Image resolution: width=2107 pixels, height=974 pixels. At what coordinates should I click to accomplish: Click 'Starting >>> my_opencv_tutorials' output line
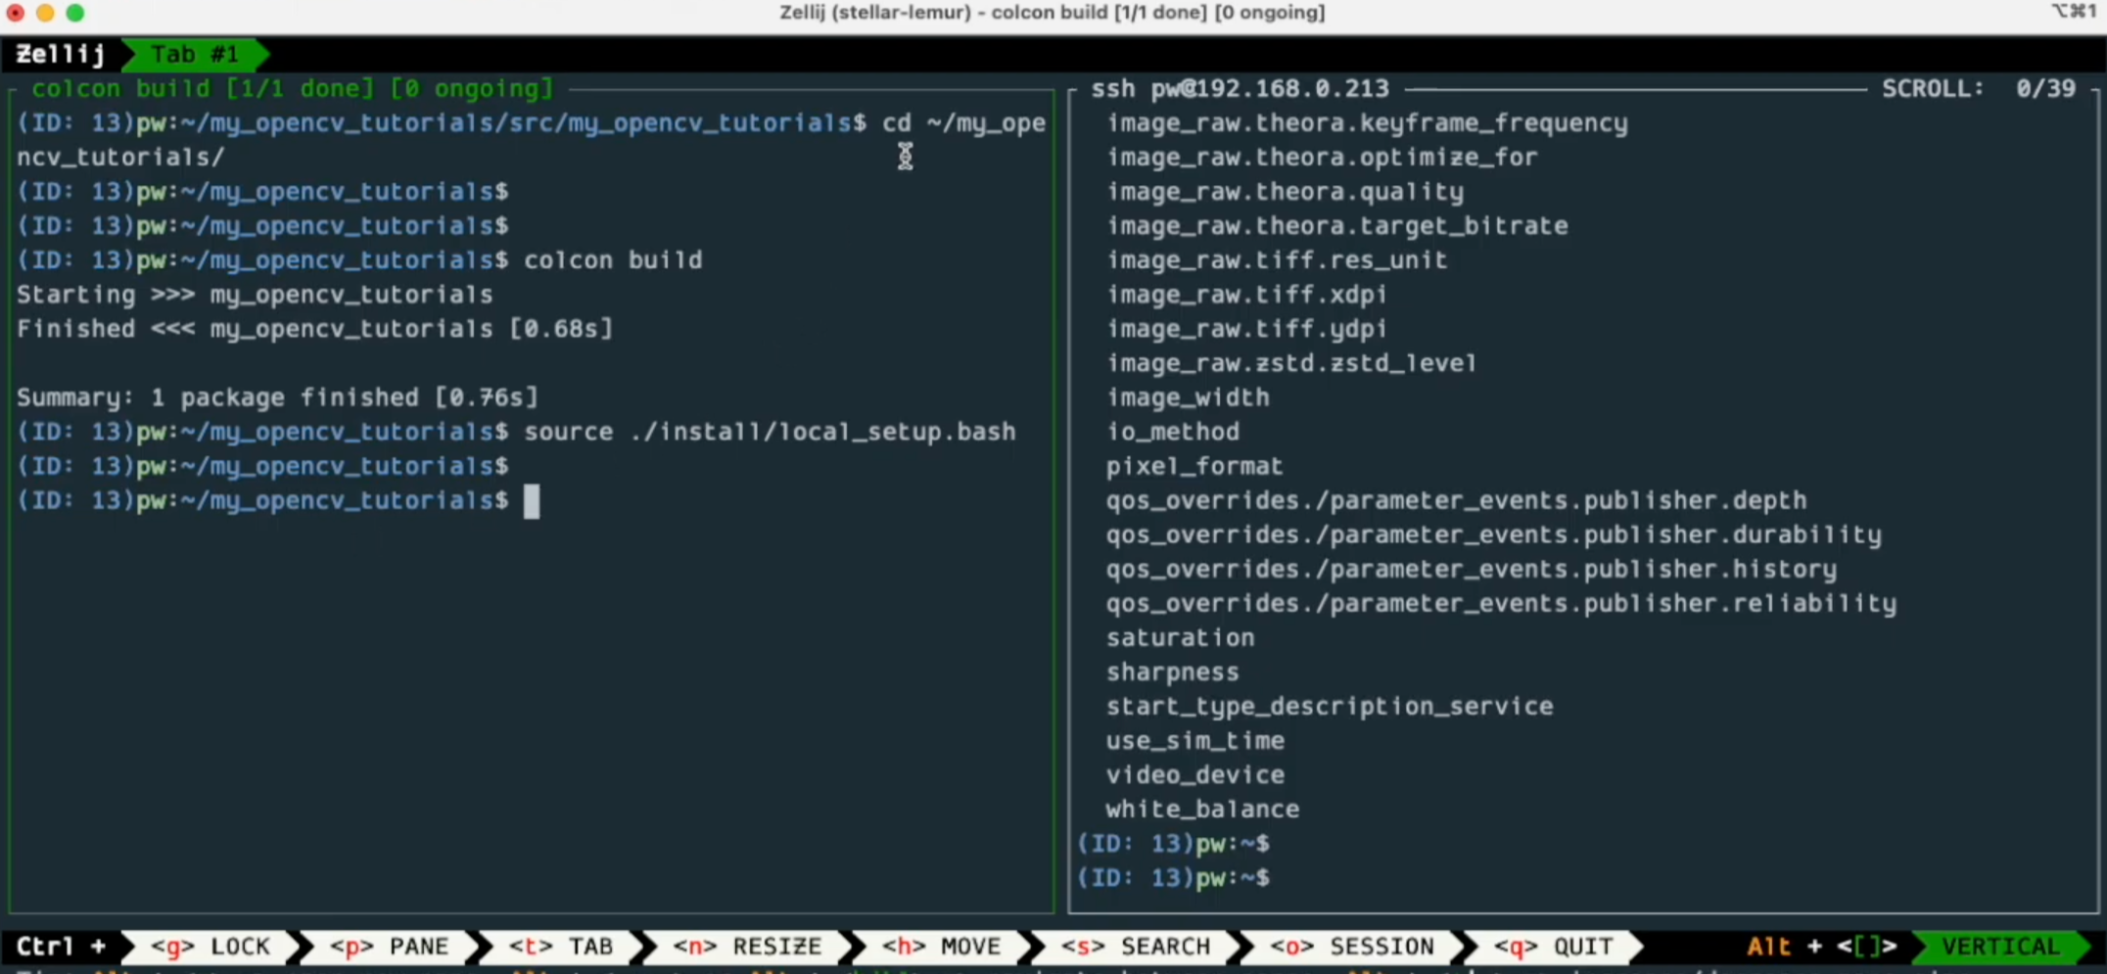(x=255, y=295)
